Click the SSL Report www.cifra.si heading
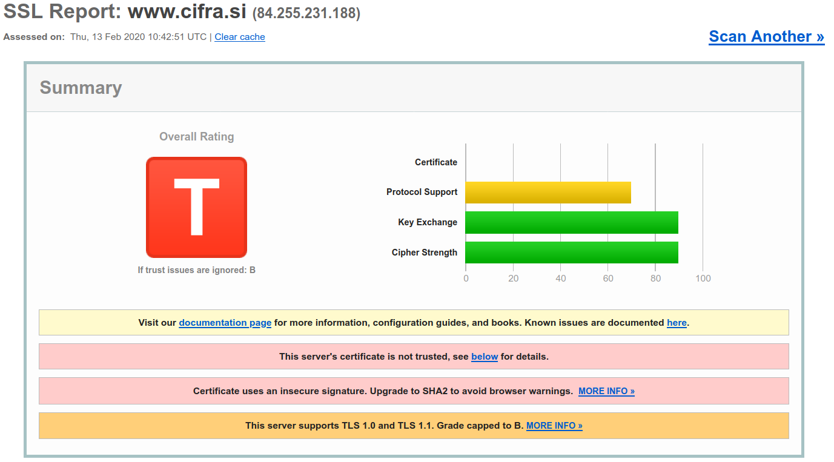Screen dimensions: 834x462 pos(125,12)
